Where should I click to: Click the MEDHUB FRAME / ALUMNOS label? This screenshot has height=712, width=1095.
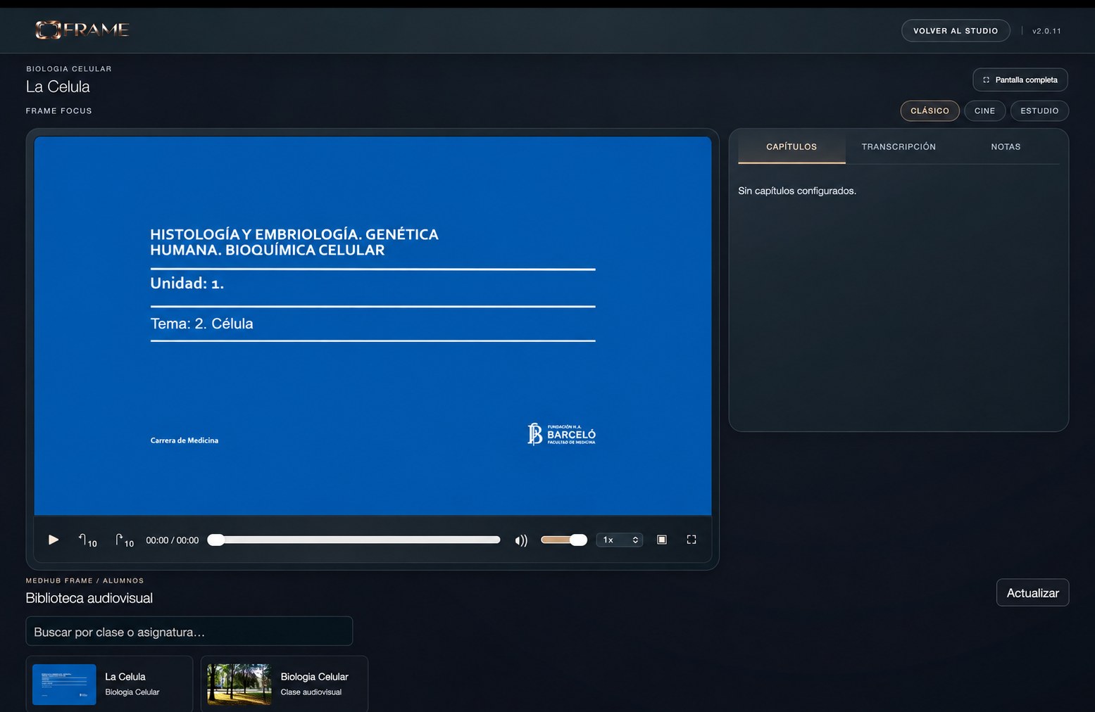click(x=85, y=580)
